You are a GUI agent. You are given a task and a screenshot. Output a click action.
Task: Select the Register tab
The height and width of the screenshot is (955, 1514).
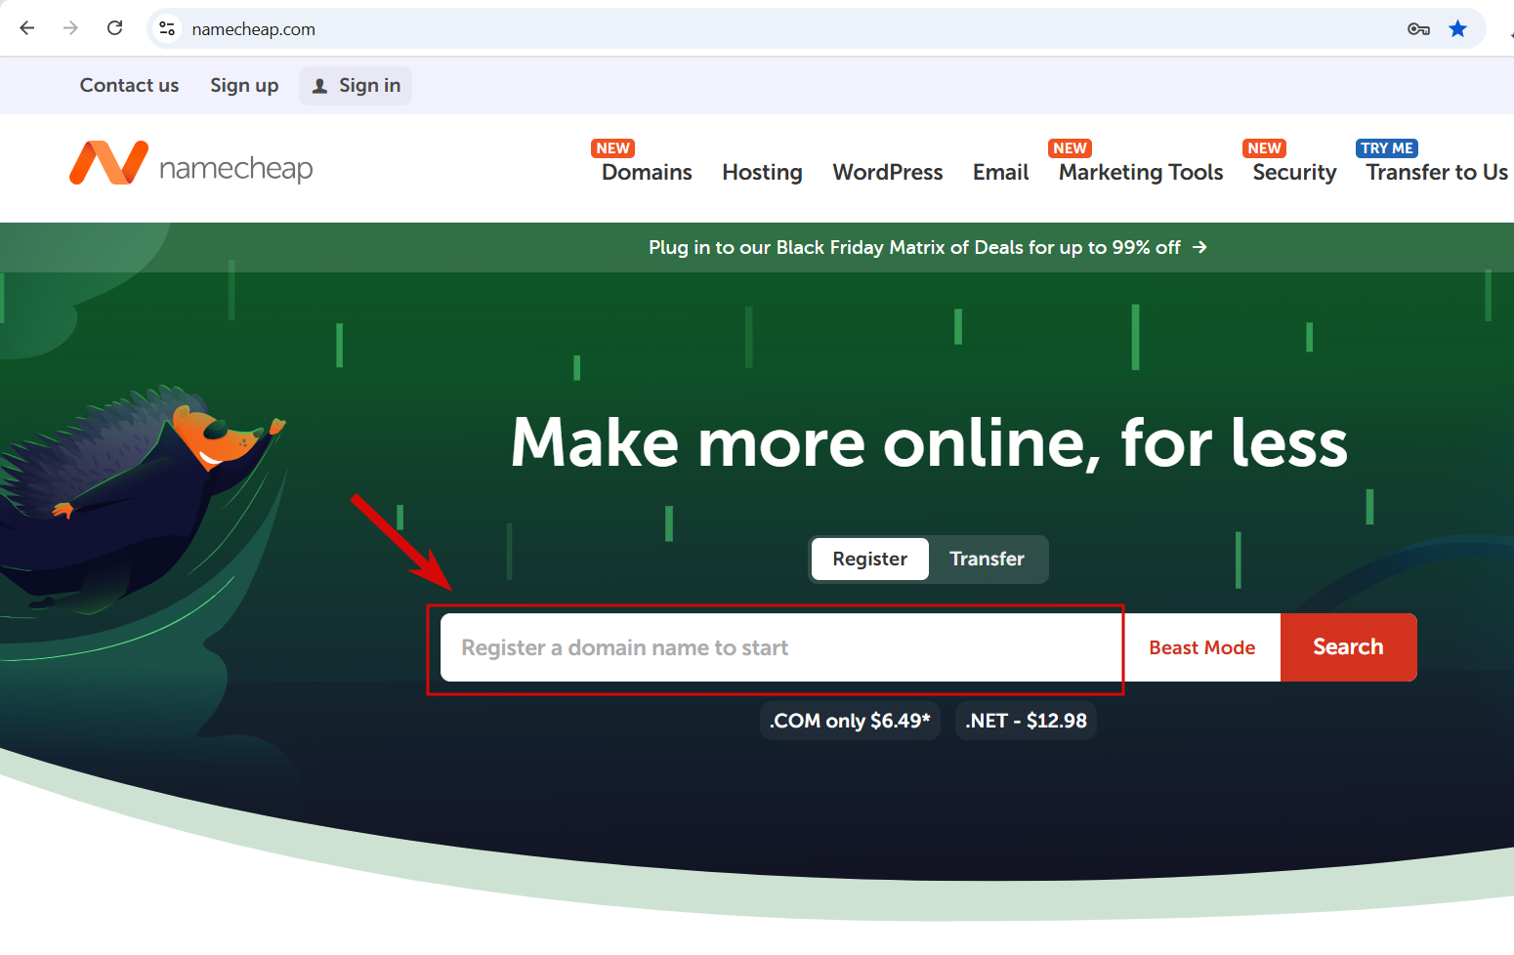click(869, 559)
